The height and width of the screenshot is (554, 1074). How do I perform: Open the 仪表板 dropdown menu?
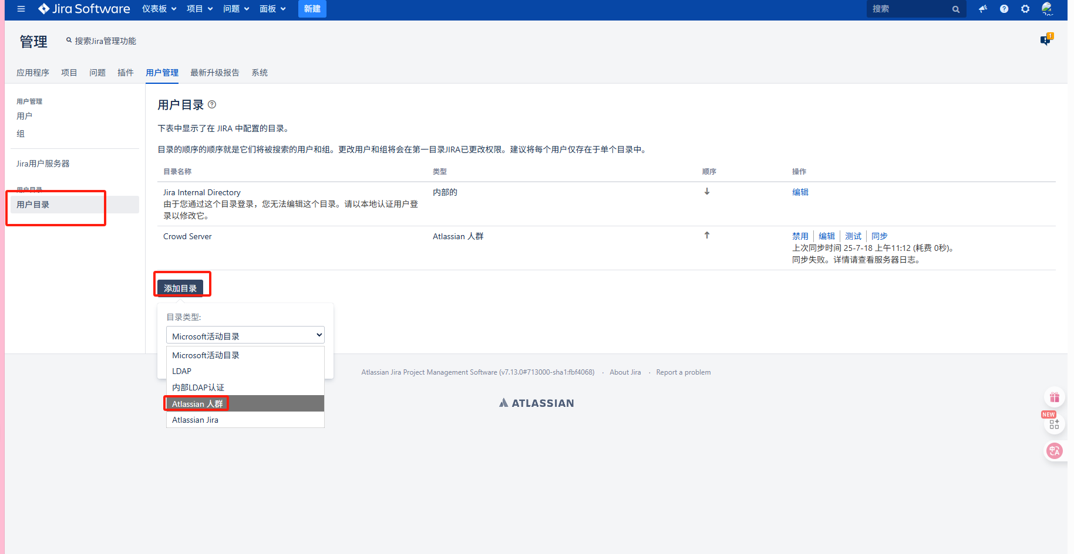click(x=159, y=9)
